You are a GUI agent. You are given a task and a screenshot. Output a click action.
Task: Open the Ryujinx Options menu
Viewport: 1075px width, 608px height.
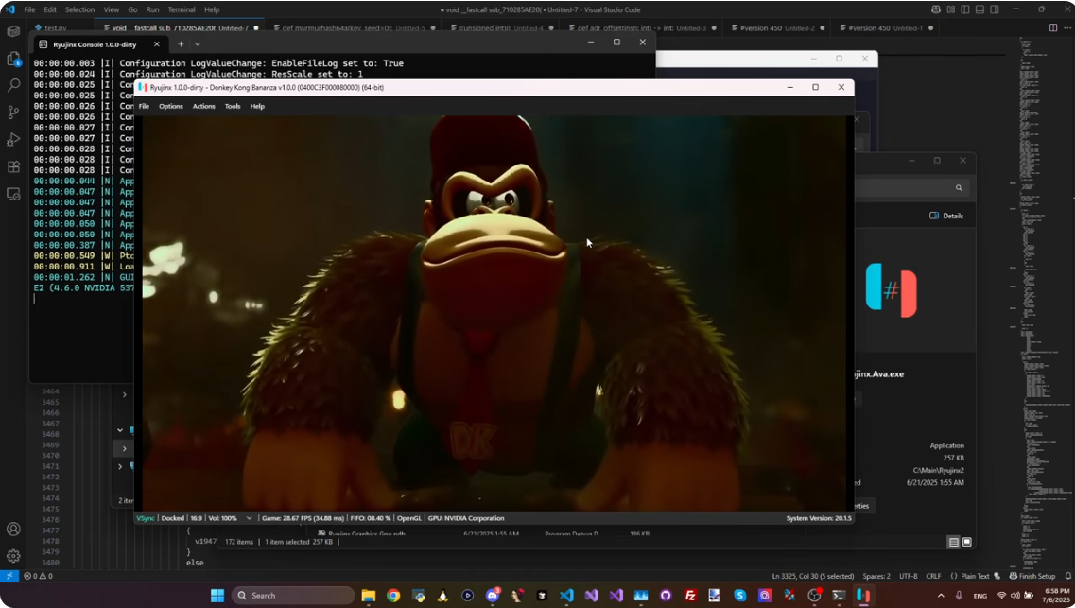point(171,106)
